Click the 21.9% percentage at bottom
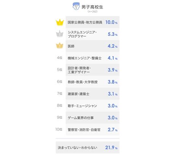180x155 pixels. point(111,147)
